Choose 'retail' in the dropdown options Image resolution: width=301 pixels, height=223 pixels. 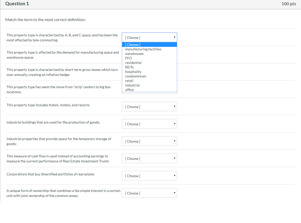coord(149,81)
